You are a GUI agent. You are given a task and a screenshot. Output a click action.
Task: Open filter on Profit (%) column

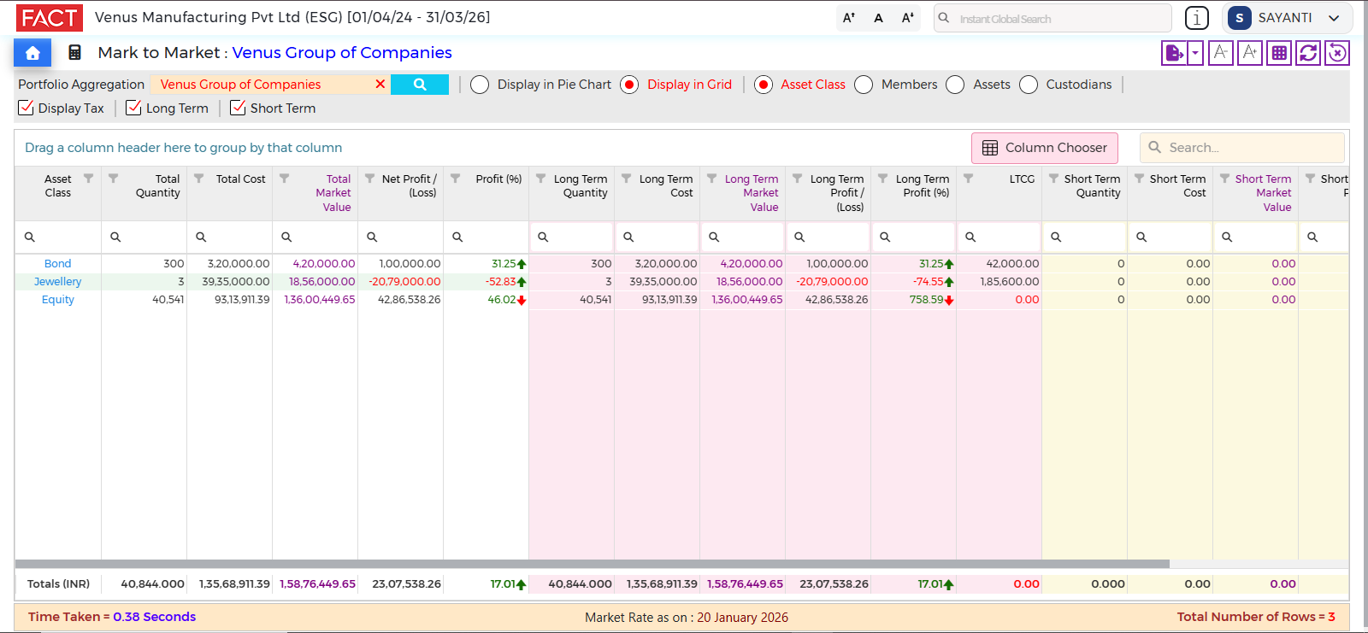455,179
